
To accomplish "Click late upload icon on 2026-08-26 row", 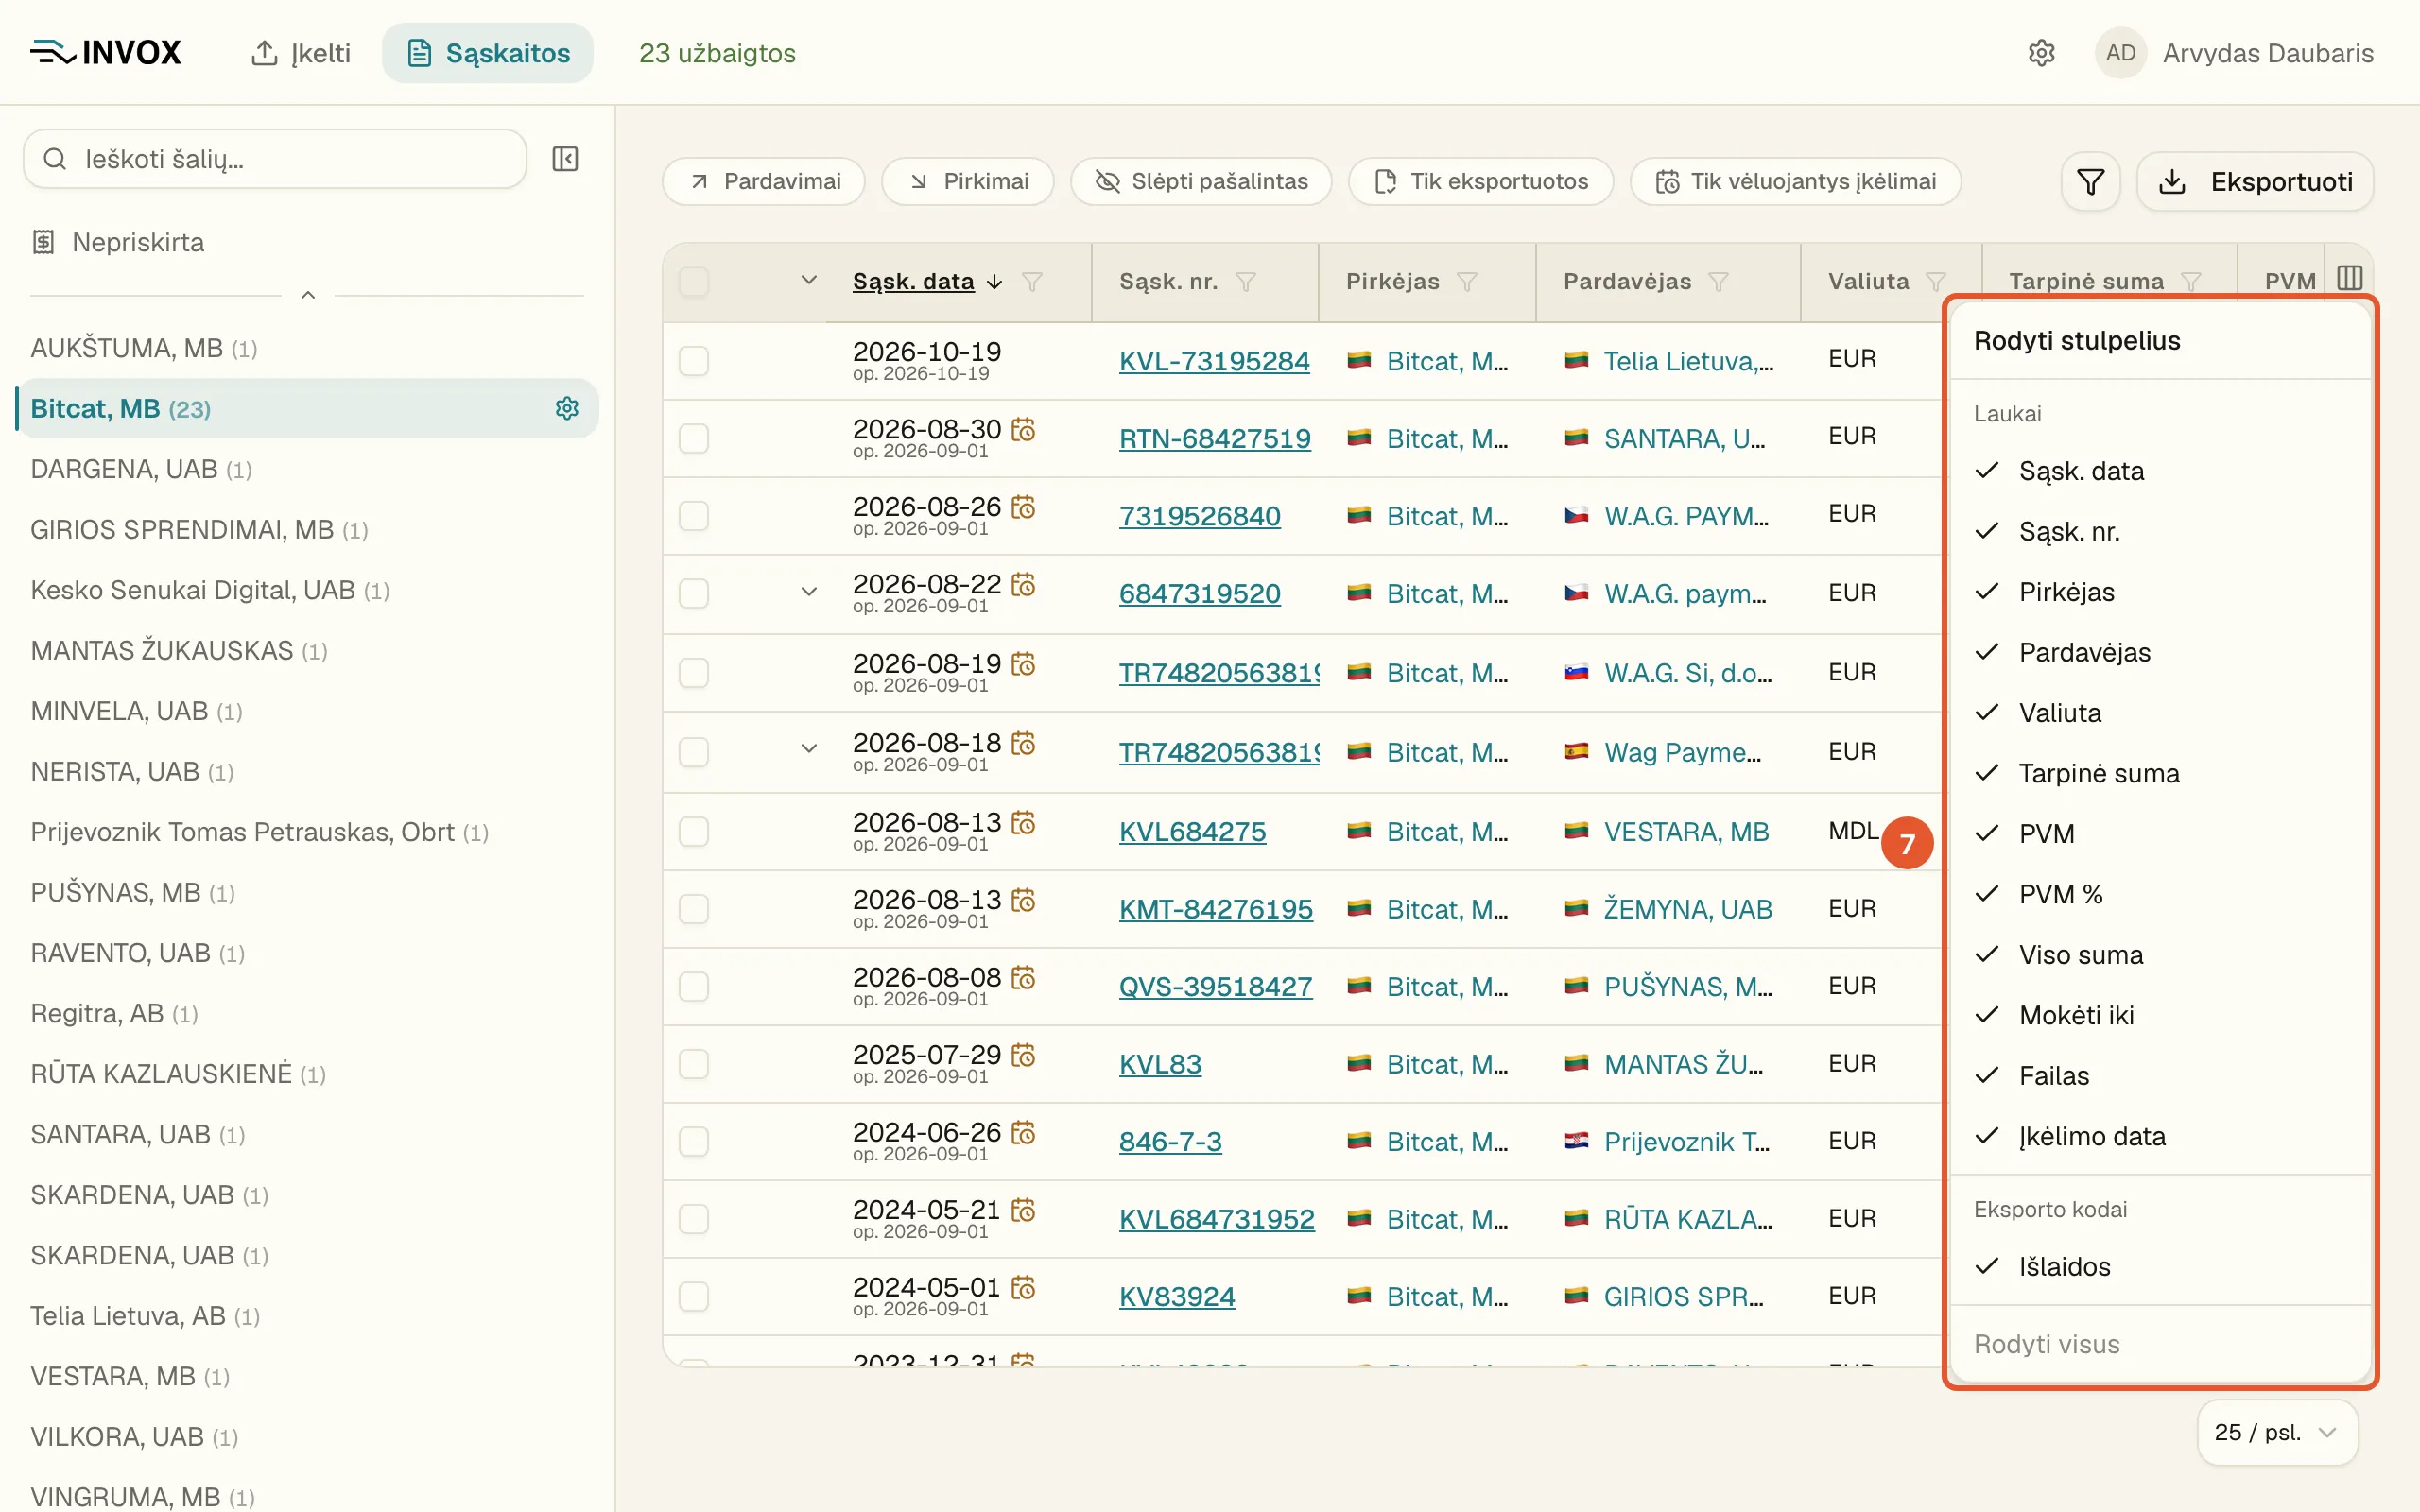I will [x=1023, y=507].
